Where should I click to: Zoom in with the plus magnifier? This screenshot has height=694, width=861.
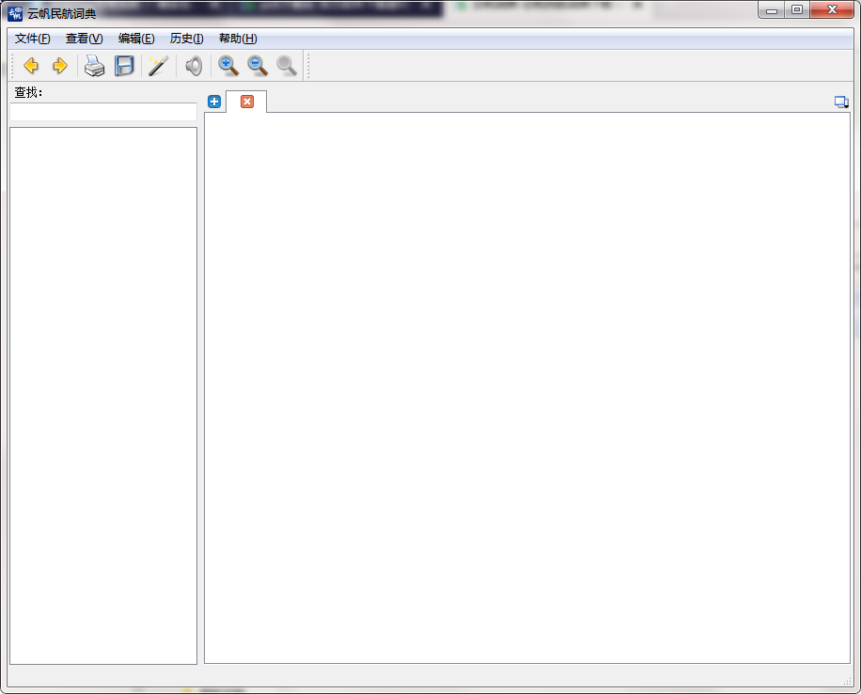(227, 66)
